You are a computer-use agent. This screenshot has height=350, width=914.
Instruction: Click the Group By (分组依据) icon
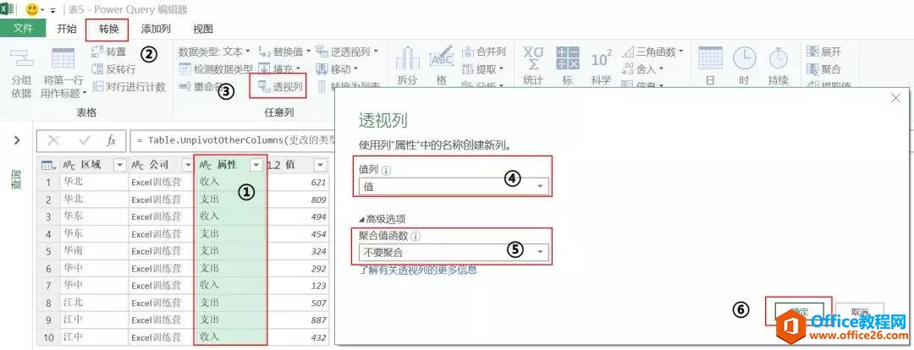pos(21,59)
